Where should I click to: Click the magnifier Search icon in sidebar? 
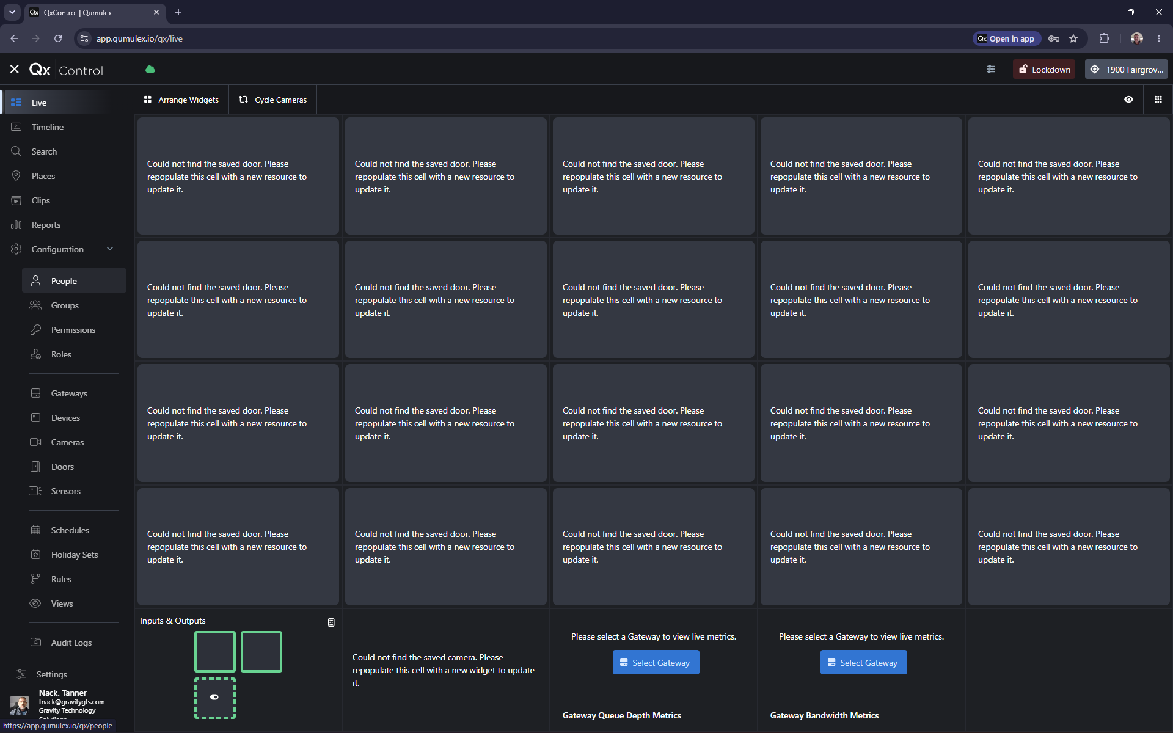click(x=16, y=151)
